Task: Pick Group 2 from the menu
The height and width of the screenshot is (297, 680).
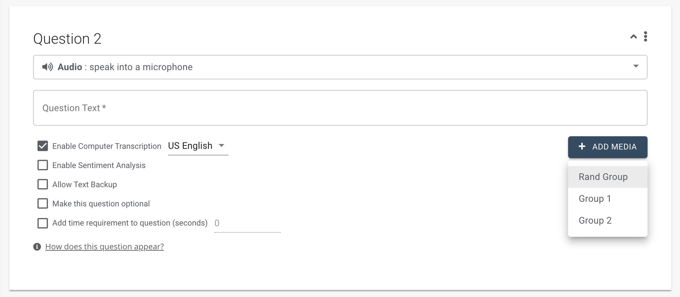Action: click(x=595, y=221)
